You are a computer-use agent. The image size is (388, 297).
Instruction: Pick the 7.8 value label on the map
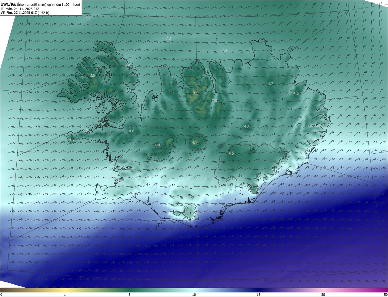214,101
